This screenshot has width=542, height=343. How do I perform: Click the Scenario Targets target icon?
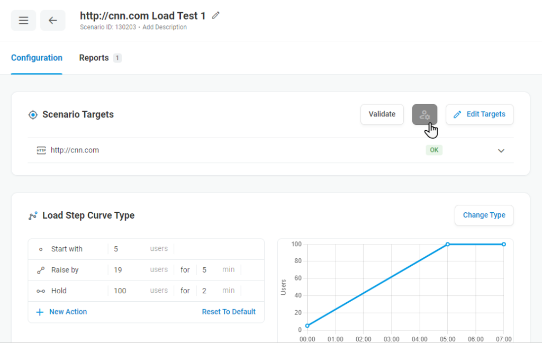[33, 115]
